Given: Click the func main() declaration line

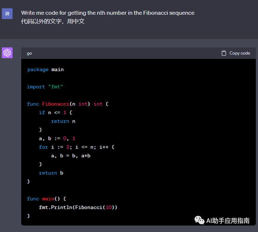Looking at the screenshot, I should point(47,199).
